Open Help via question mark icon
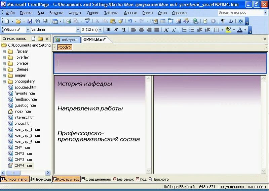 pos(240,21)
